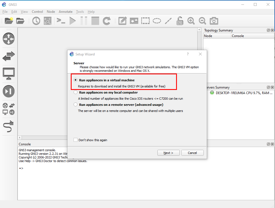Select the Draw a rectangle tool
Viewport: 275px width, 208px height.
pos(145,21)
